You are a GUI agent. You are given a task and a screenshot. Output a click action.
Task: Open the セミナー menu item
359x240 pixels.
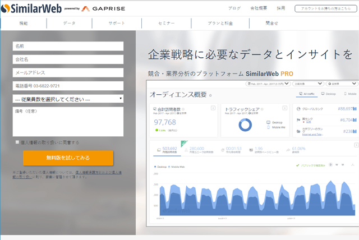click(167, 23)
